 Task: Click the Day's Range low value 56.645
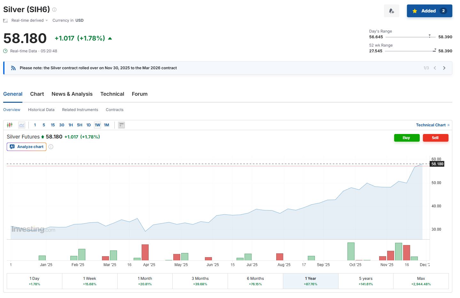376,37
